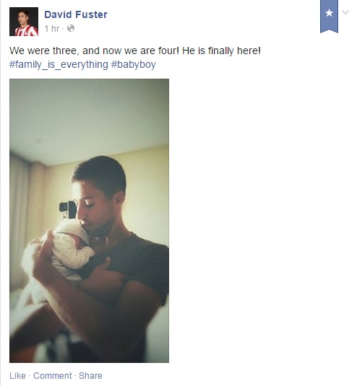
Task: Share David Fuster's post
Action: (x=90, y=376)
